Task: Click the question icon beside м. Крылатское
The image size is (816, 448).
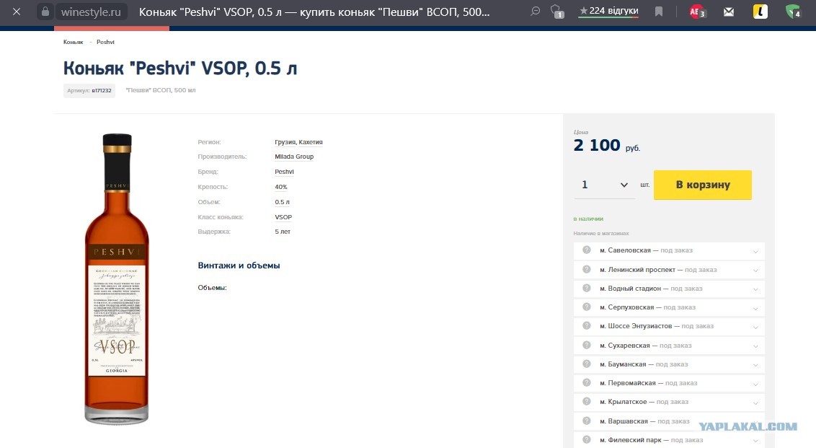Action: [x=587, y=401]
